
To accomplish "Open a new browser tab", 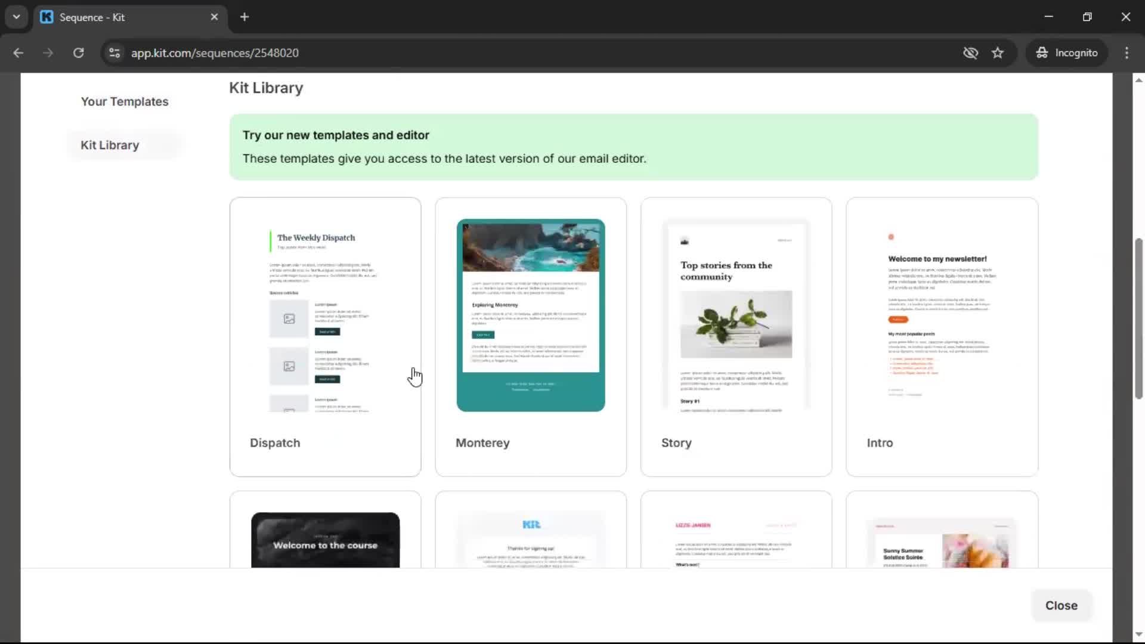I will pyautogui.click(x=244, y=17).
